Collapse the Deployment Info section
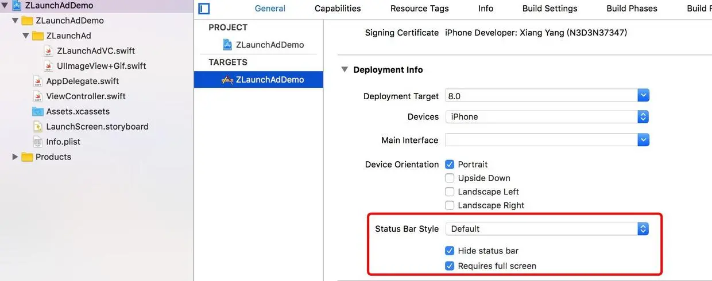Screen dimensions: 712x281 click(345, 70)
